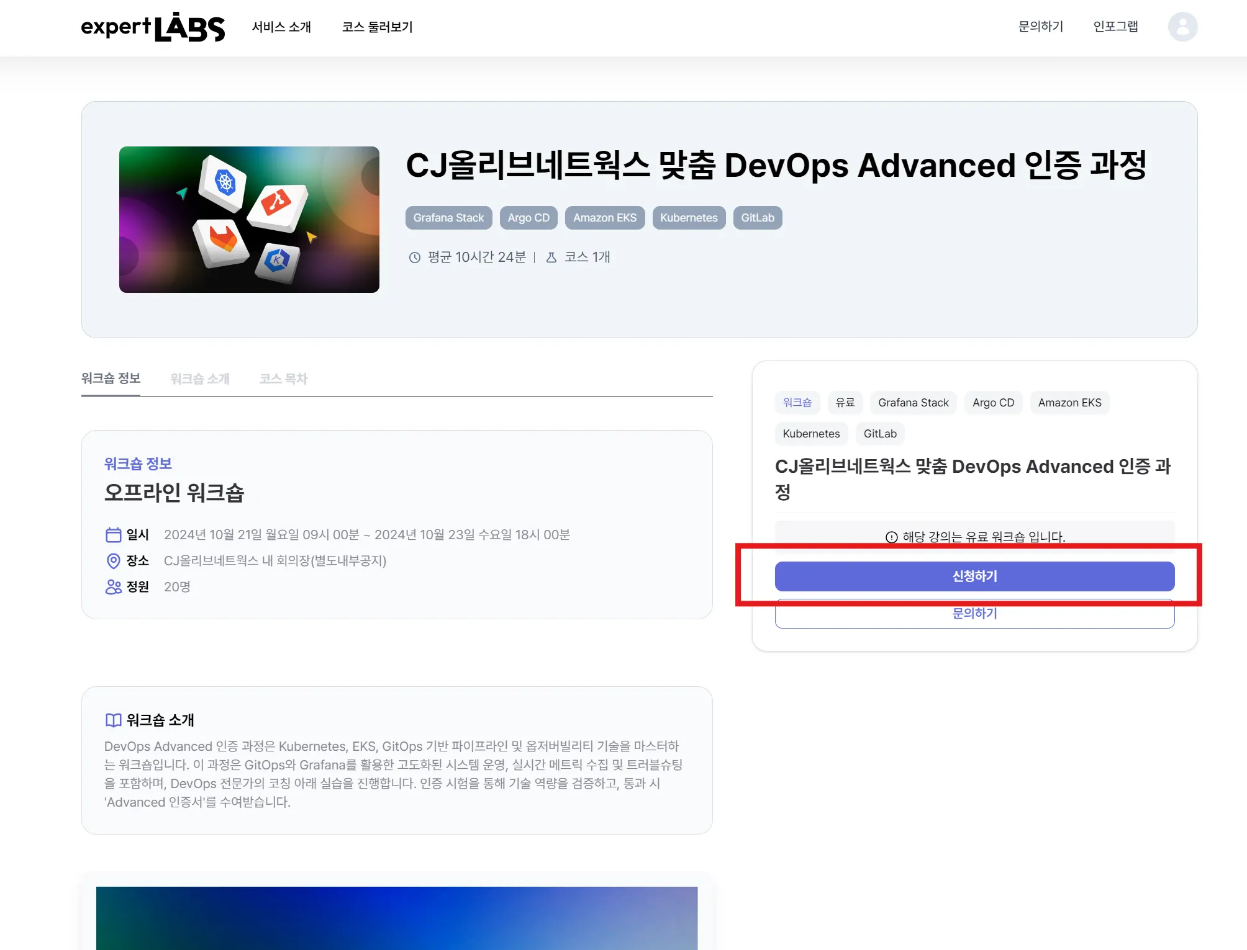Click the clock icon beside average time

(414, 258)
